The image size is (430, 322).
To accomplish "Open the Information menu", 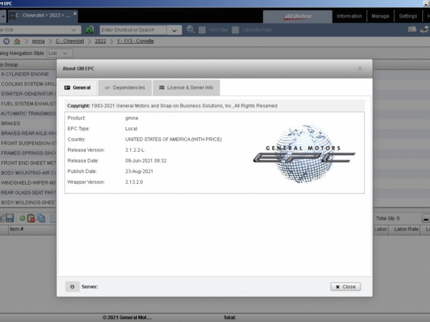I will pos(350,16).
